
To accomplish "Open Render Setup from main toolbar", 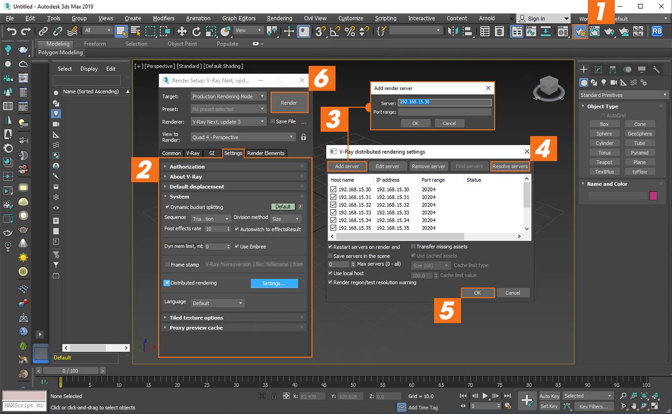I will [580, 32].
